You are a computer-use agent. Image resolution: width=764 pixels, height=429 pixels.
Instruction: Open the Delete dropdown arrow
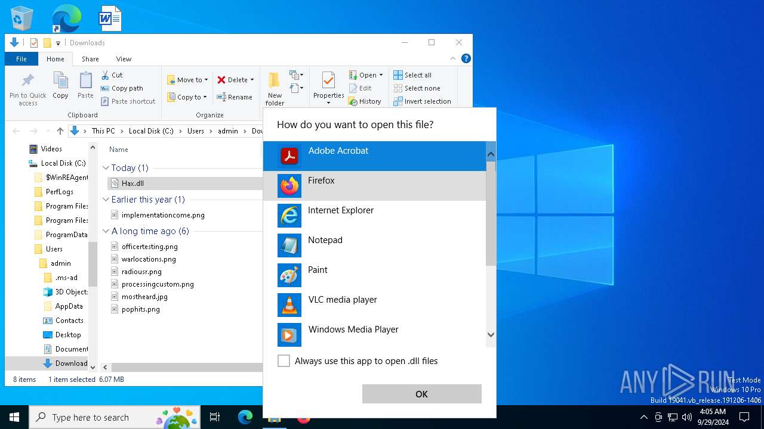point(252,80)
